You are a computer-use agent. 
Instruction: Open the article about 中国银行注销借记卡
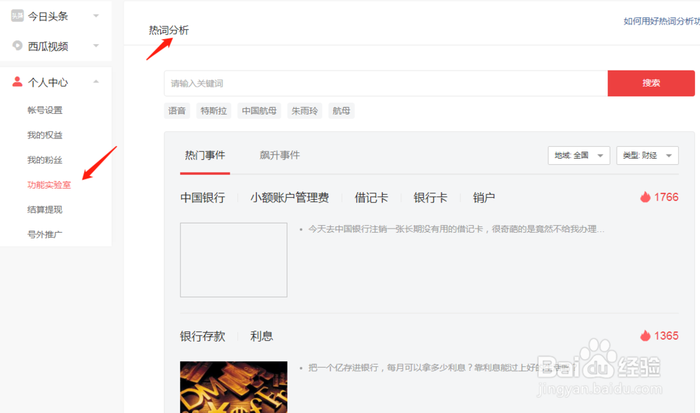[456, 229]
